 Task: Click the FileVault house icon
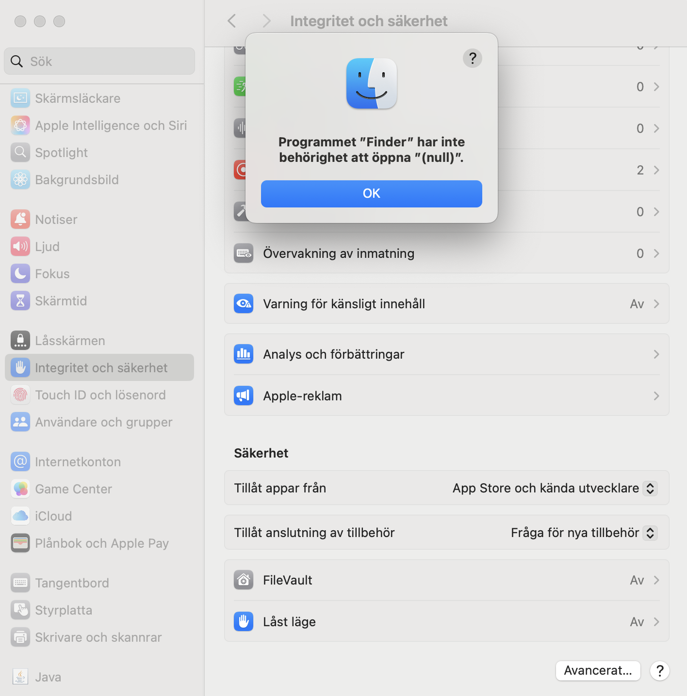click(x=244, y=580)
